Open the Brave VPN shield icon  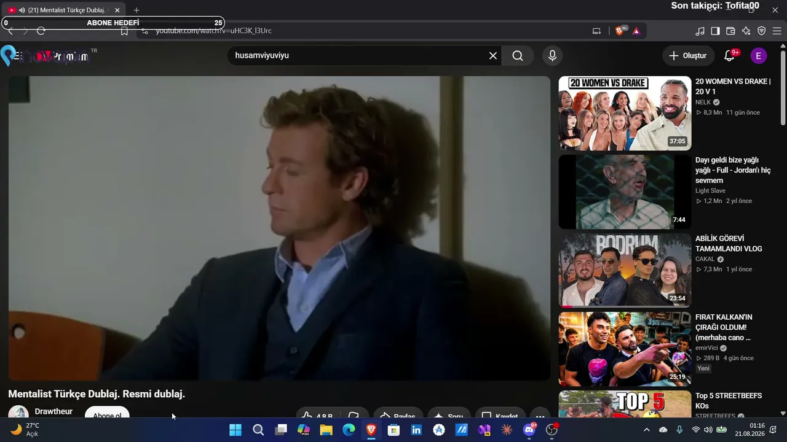tap(762, 31)
